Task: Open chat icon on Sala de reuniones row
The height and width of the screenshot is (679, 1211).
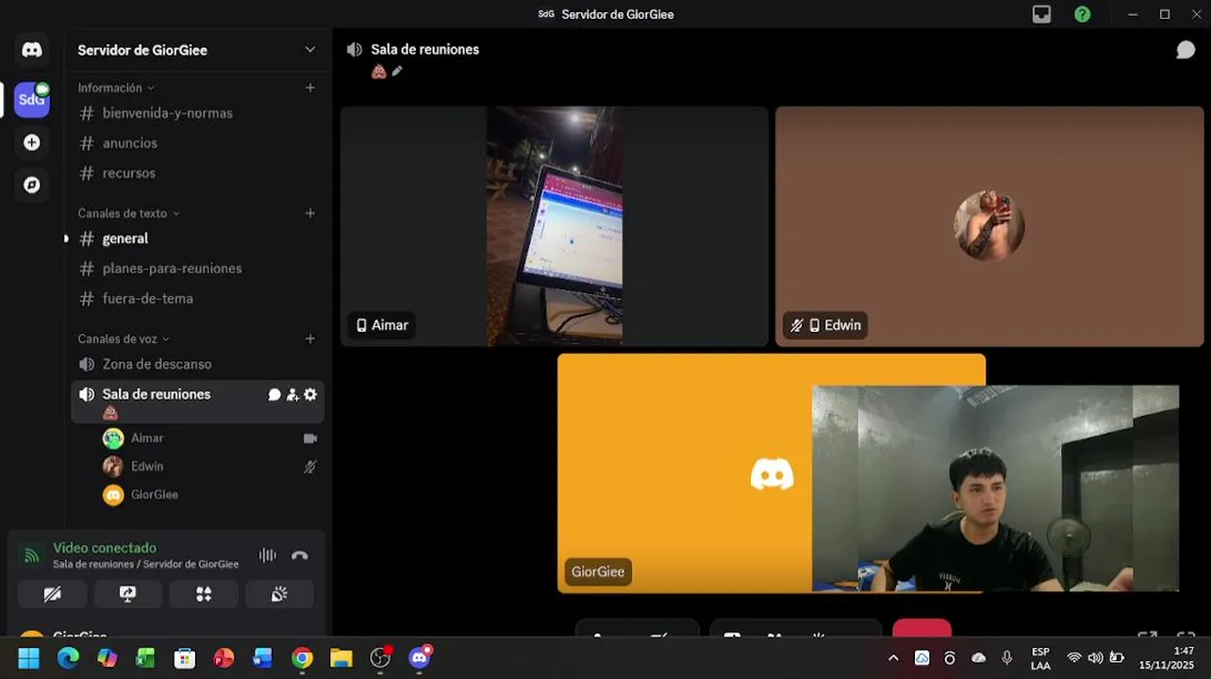Action: click(274, 395)
